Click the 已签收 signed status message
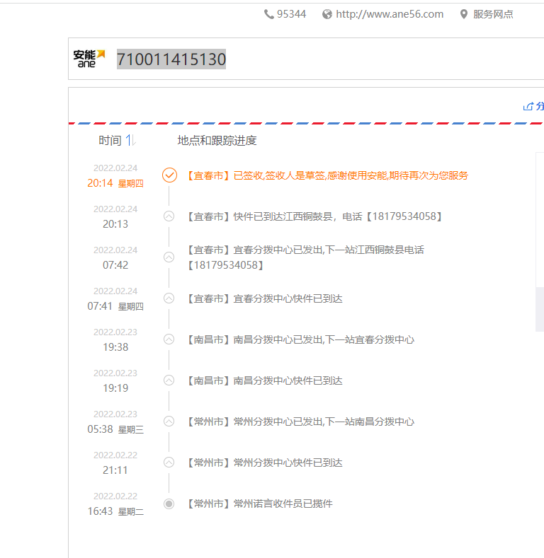This screenshot has width=544, height=558. coord(327,175)
